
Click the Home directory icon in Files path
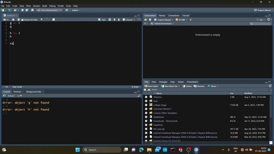click(x=149, y=90)
